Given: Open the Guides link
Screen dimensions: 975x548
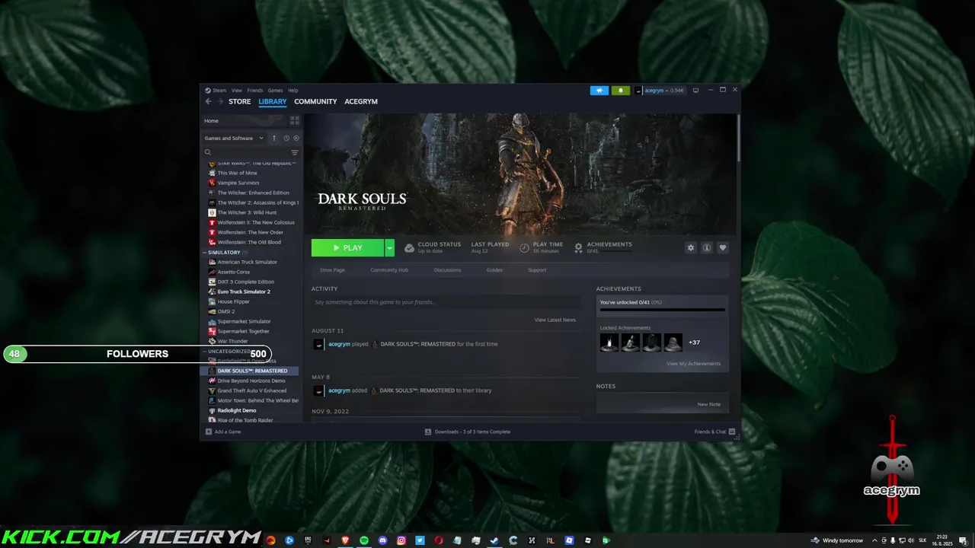Looking at the screenshot, I should [494, 270].
